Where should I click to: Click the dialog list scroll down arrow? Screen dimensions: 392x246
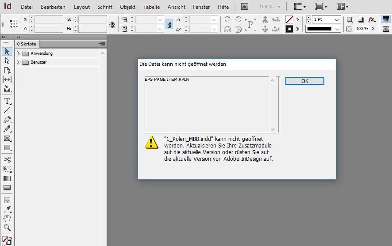click(272, 129)
